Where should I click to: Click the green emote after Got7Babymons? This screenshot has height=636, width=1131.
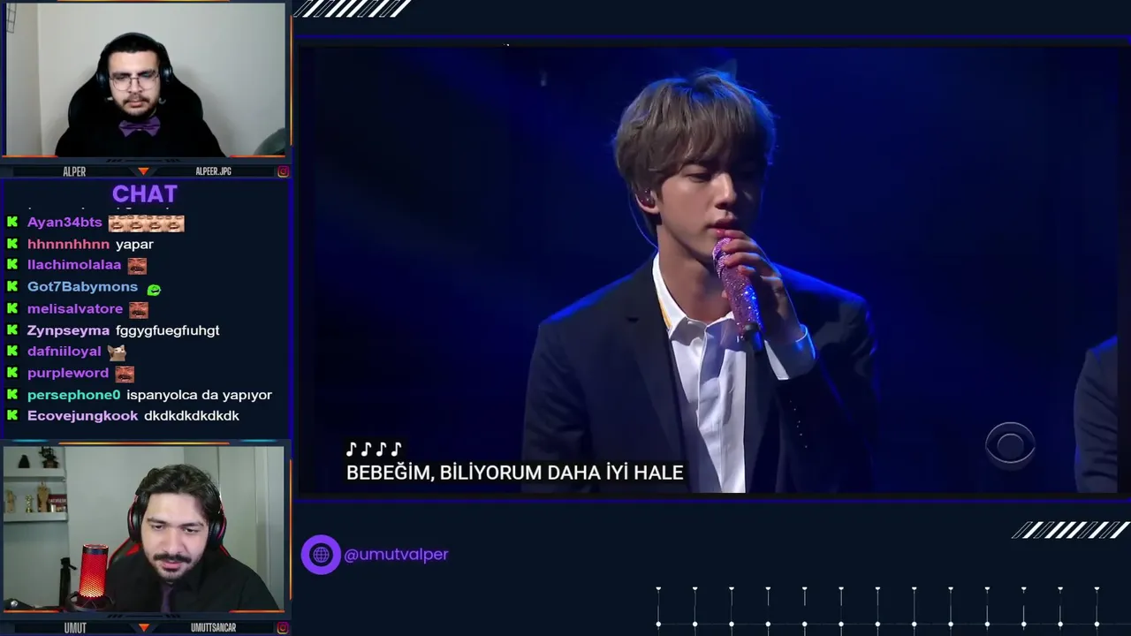[x=154, y=289]
